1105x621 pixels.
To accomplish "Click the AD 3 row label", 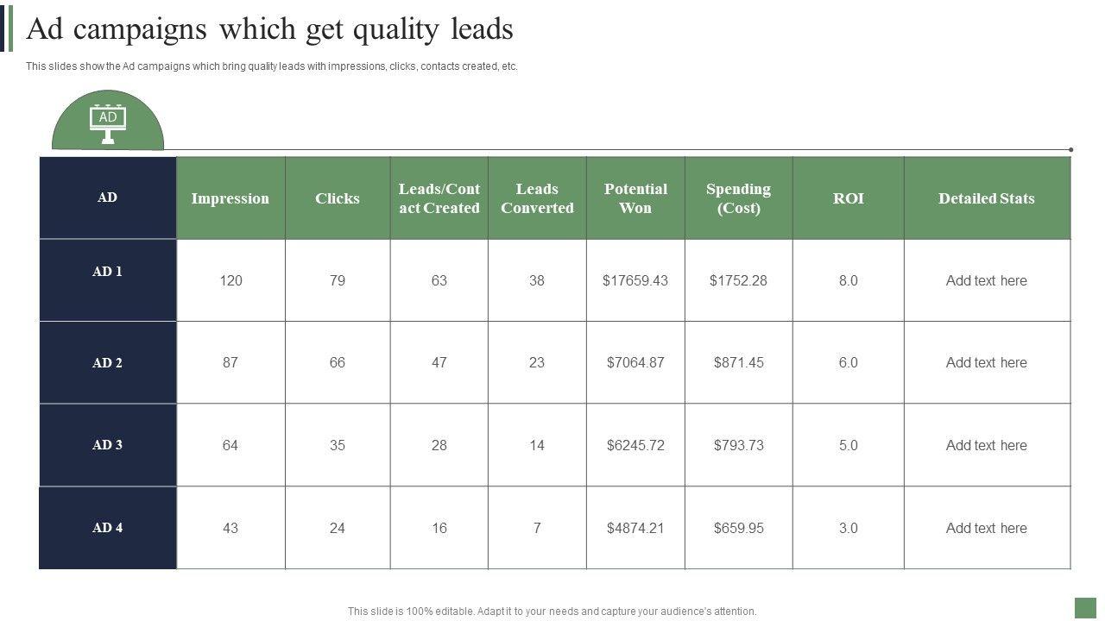I will click(x=108, y=445).
